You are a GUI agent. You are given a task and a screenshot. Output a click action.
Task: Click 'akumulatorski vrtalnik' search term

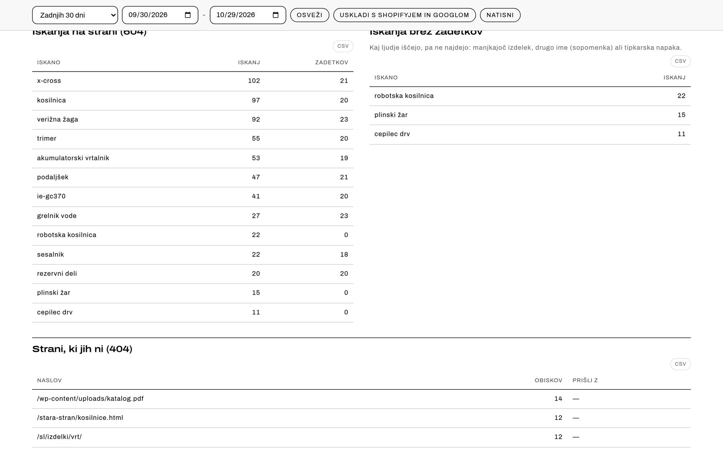point(73,158)
